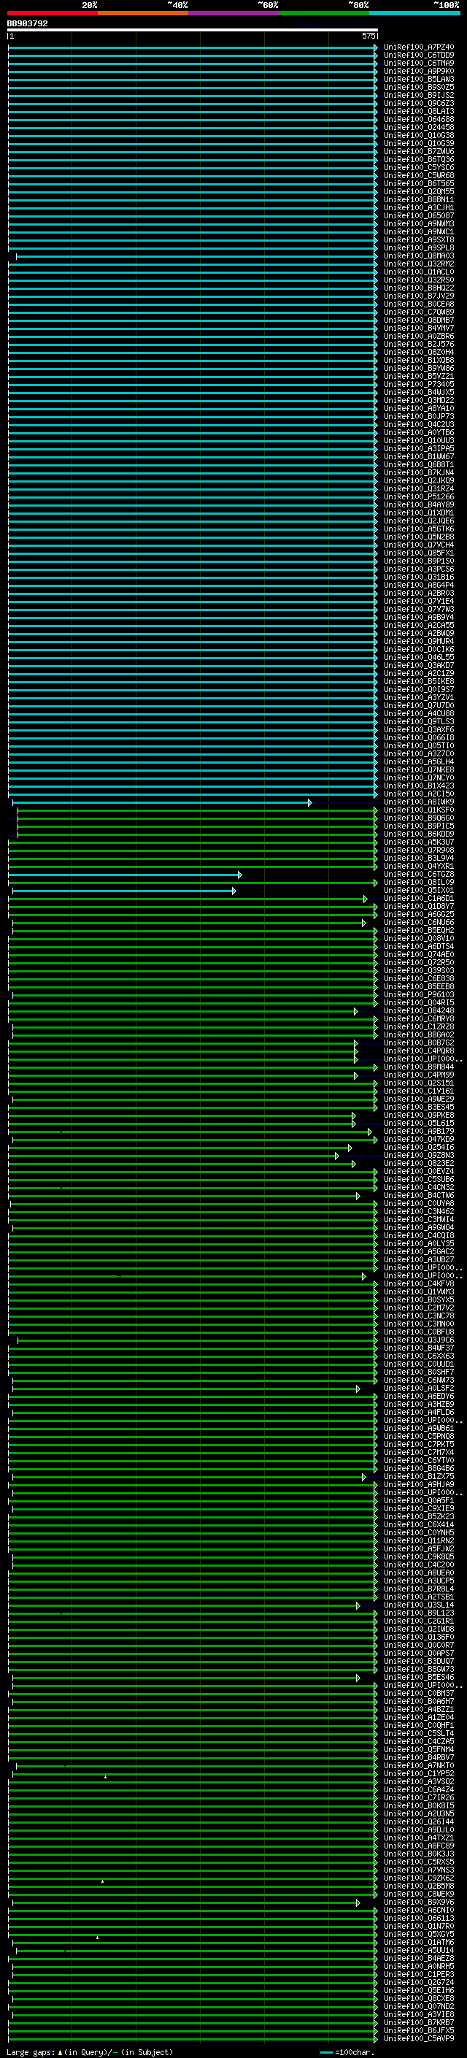The image size is (467, 2058).
Task: Click the yellow gap marker in the Q5XGY5 row
Action: [97, 1938]
